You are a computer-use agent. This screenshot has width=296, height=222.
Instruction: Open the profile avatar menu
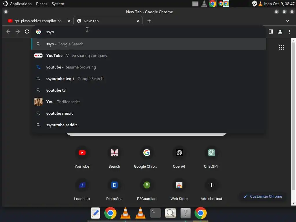280,32
